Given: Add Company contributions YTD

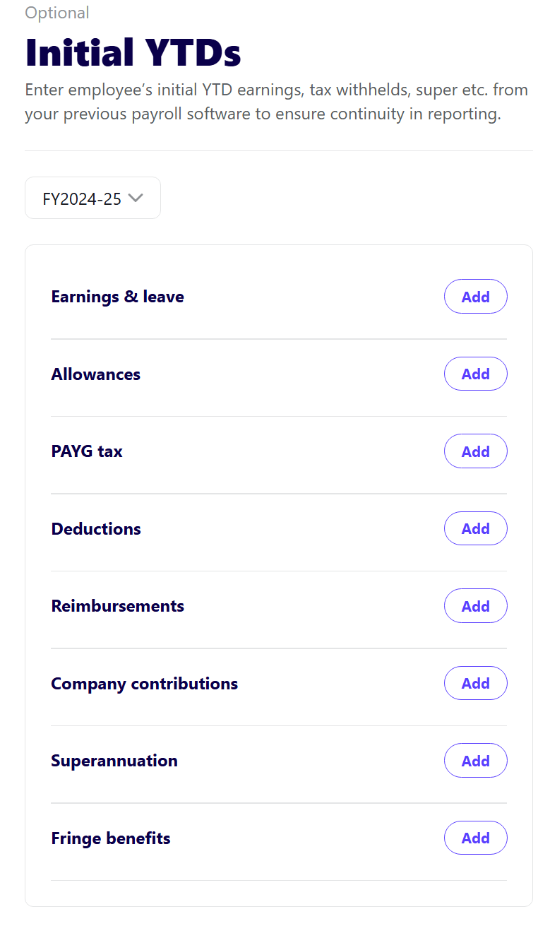Looking at the screenshot, I should pyautogui.click(x=475, y=683).
